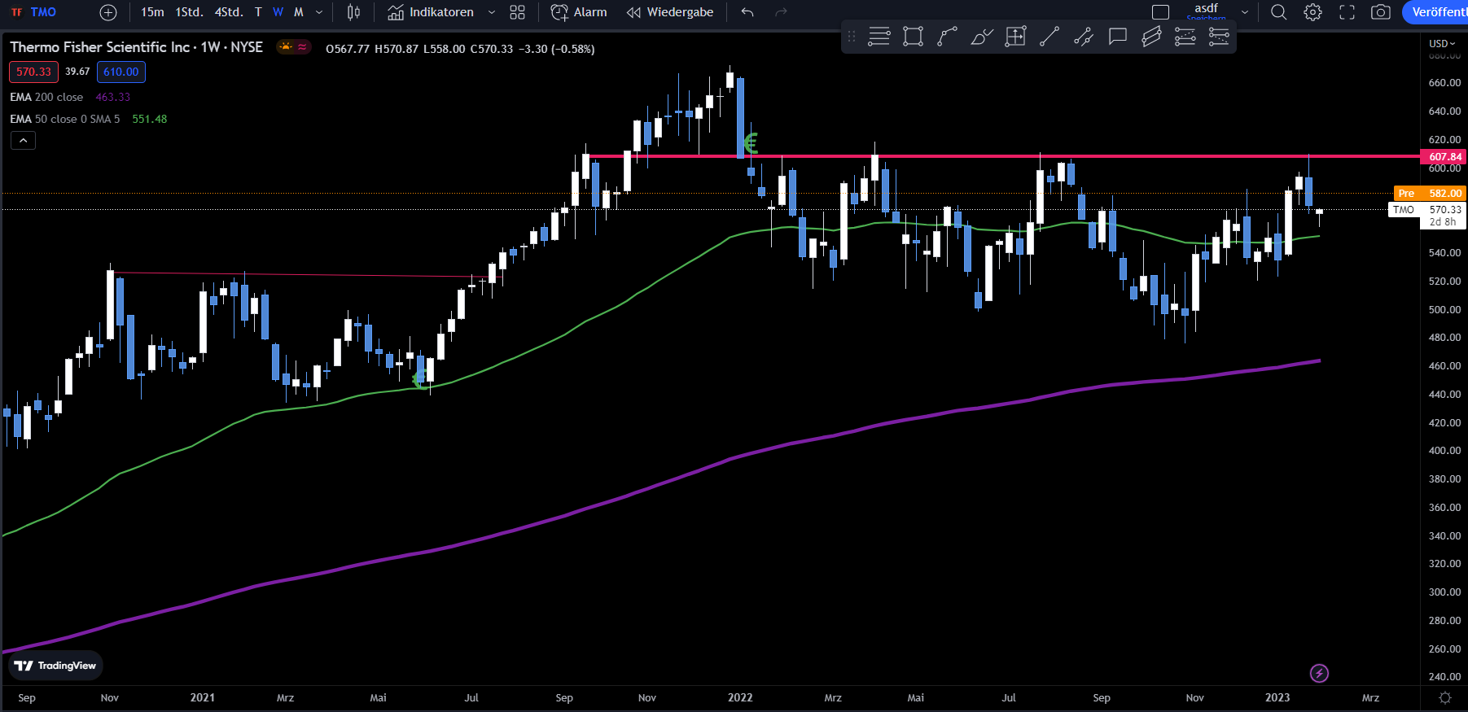Select the brush drawing tool
The width and height of the screenshot is (1468, 712).
[x=981, y=37]
